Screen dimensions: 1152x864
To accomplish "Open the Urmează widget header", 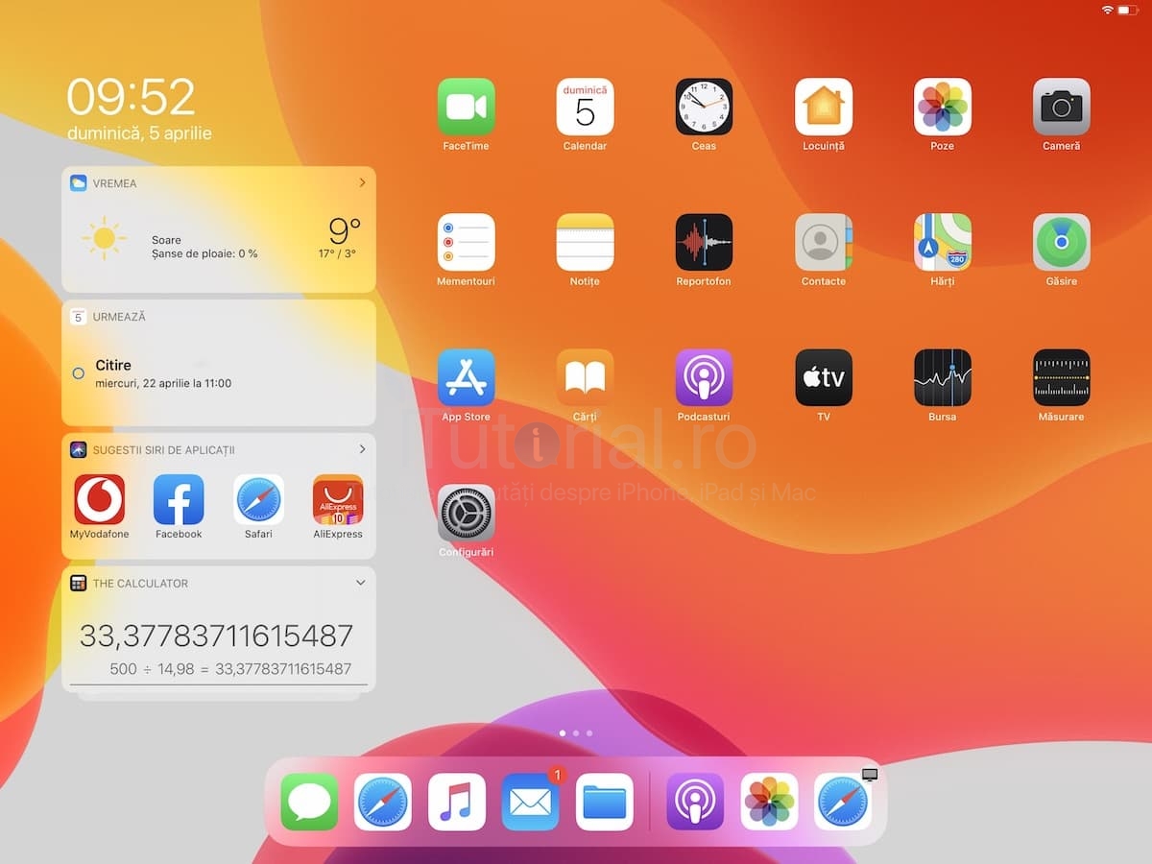I will click(x=119, y=317).
